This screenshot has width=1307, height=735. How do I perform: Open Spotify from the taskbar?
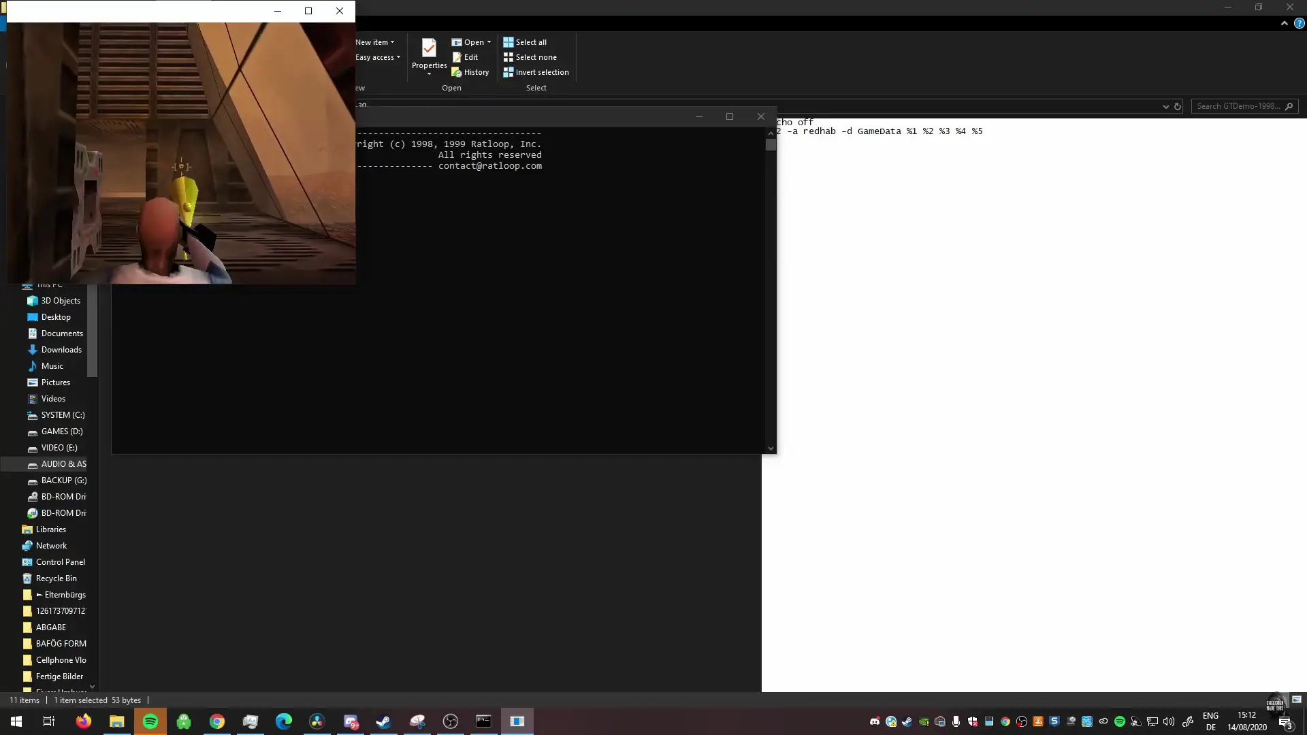pos(150,721)
